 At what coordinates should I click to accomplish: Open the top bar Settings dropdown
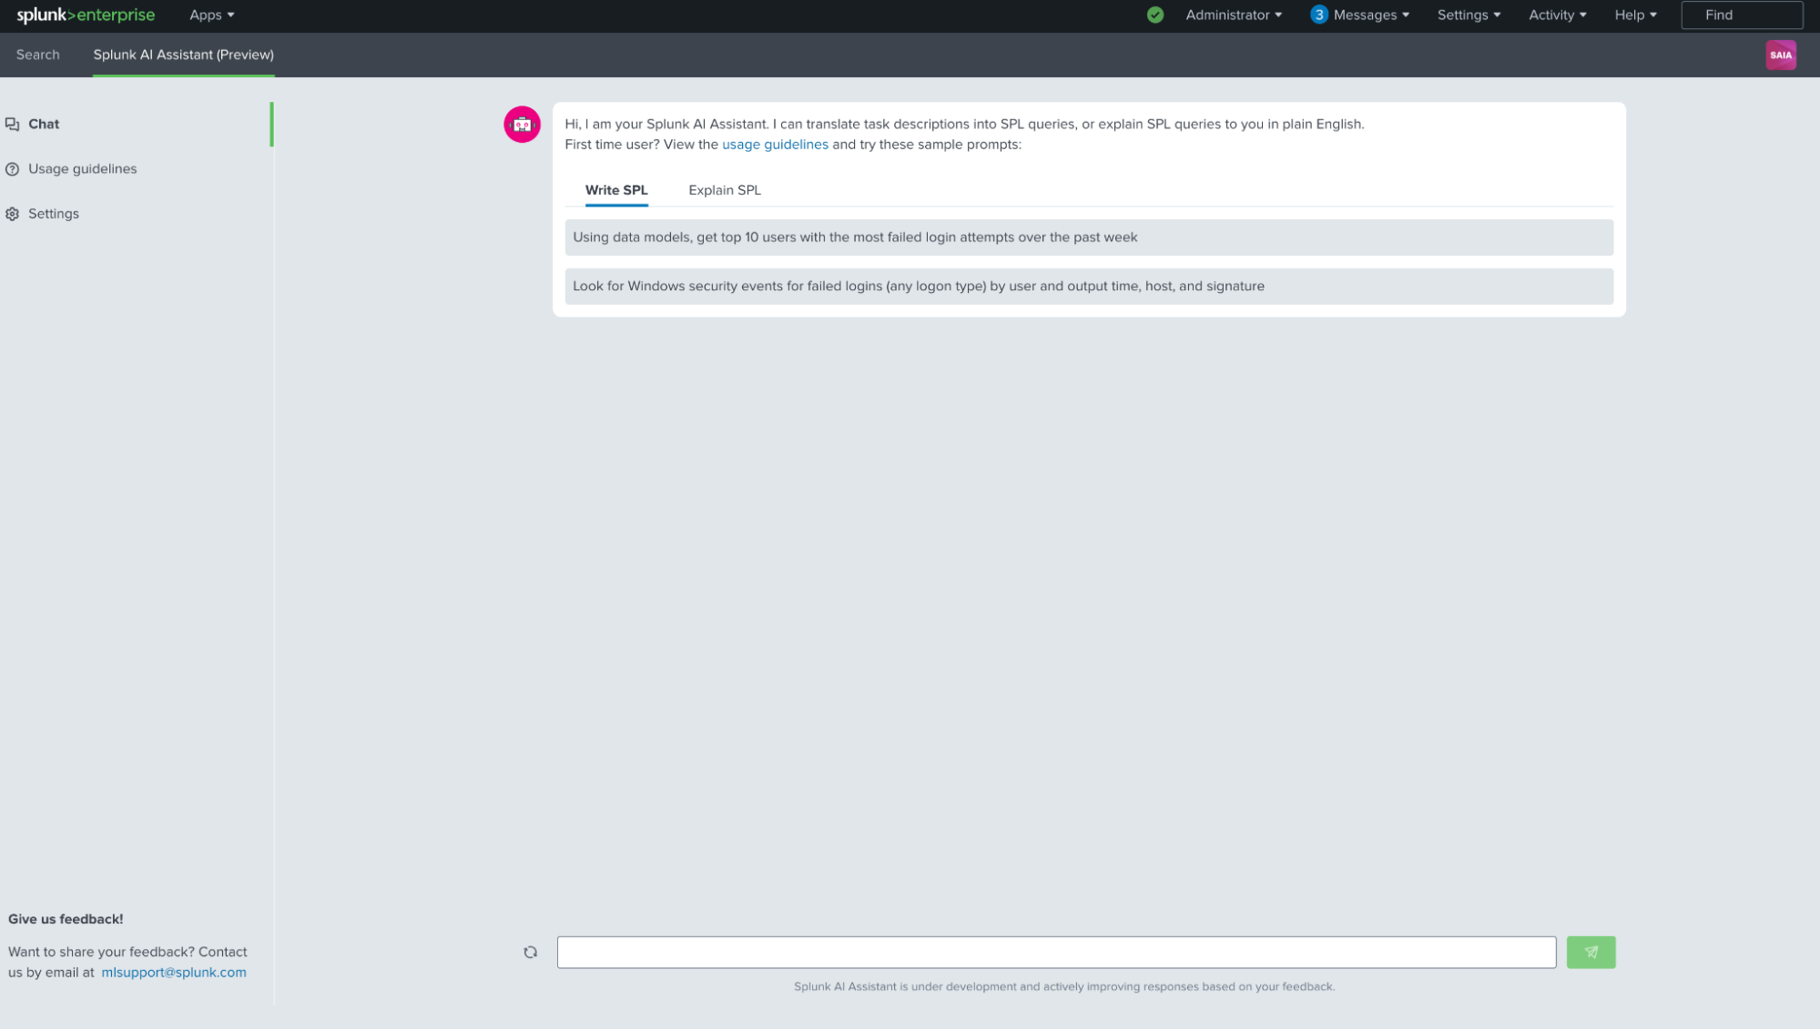pos(1469,15)
